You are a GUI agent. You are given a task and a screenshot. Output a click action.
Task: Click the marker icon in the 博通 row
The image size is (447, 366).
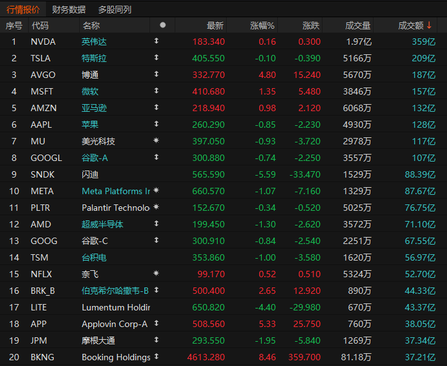156,74
